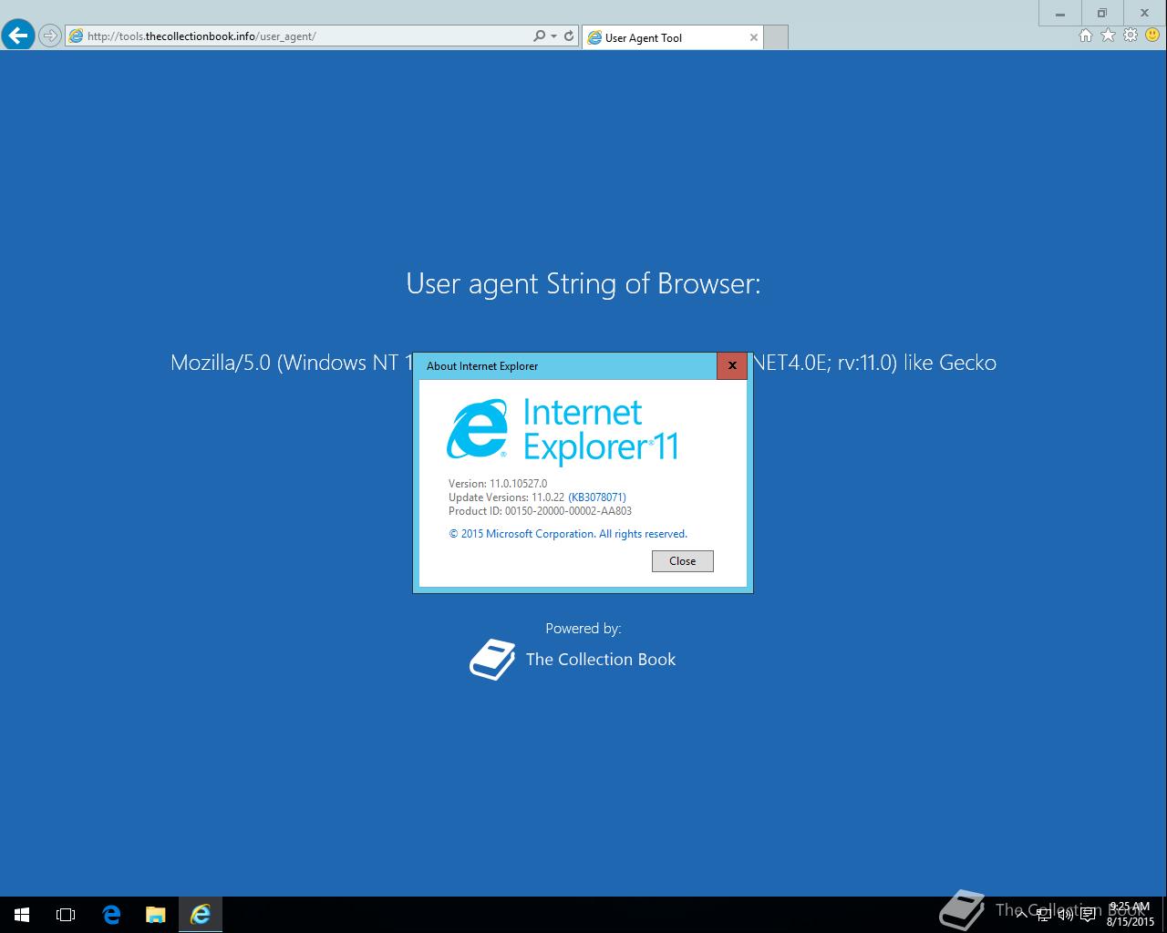This screenshot has width=1167, height=933.
Task: Click the Close button in About dialog
Action: [683, 561]
